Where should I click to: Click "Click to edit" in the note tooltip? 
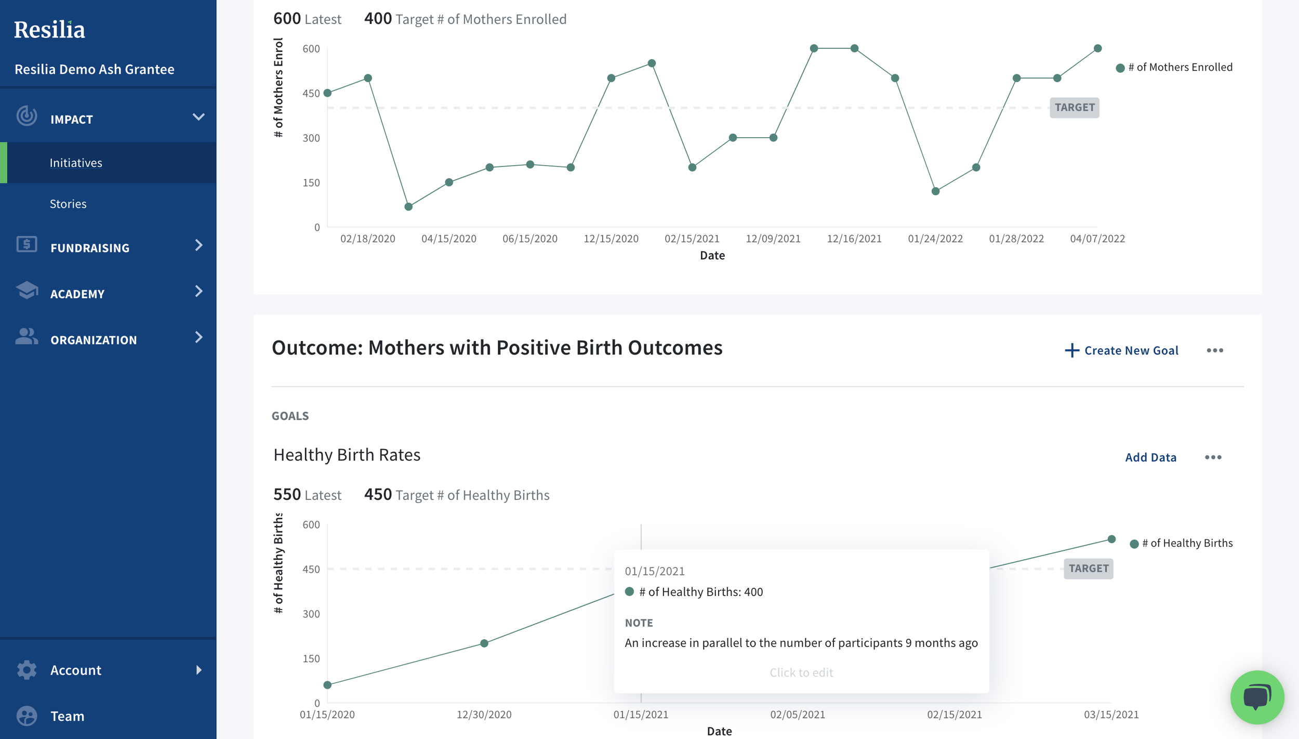point(801,672)
